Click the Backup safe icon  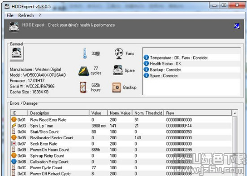click(x=117, y=88)
